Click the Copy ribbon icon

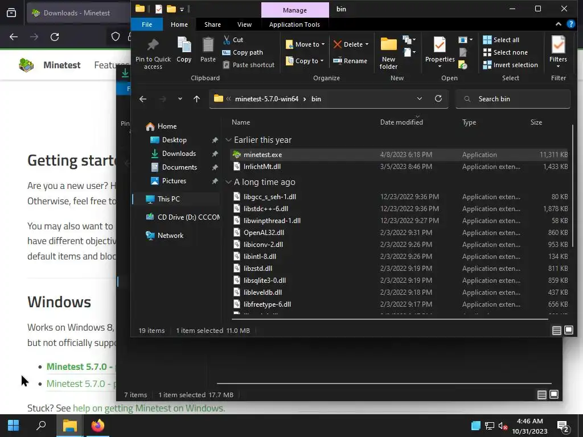point(184,50)
